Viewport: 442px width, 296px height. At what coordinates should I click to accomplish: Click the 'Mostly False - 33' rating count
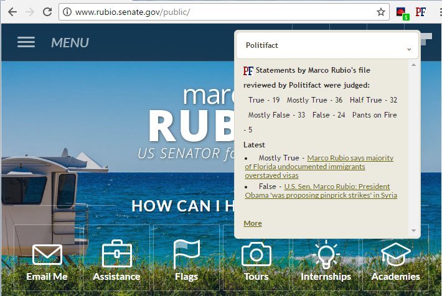tap(276, 115)
